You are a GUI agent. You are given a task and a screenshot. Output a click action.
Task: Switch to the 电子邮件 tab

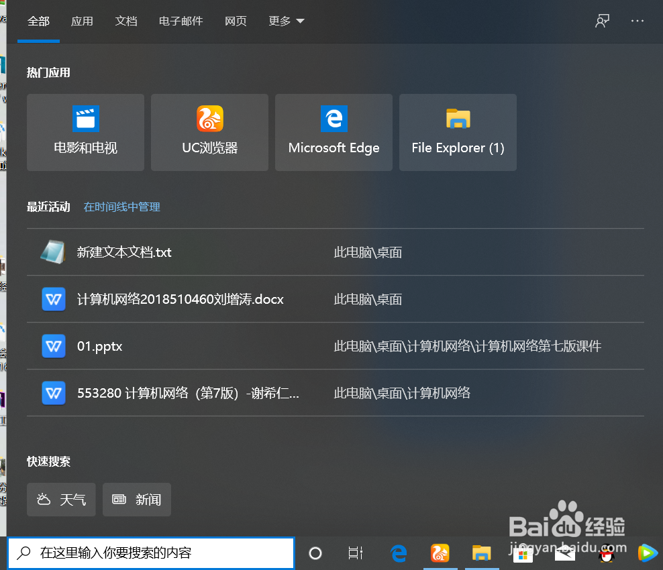tap(181, 21)
